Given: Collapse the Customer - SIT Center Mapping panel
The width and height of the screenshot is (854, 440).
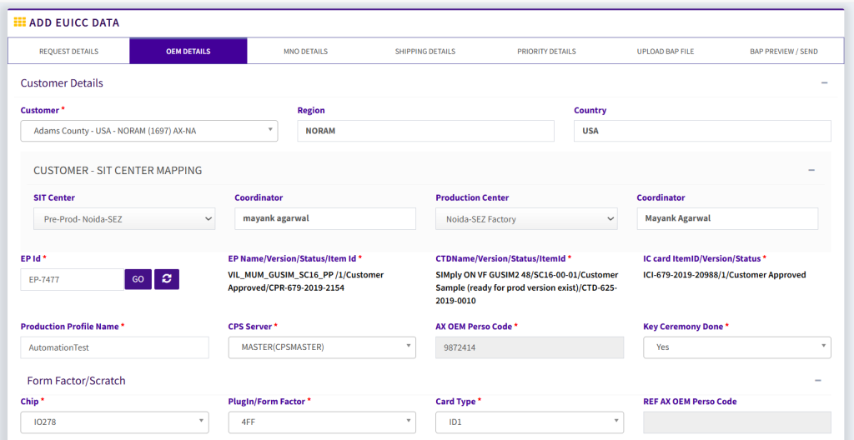Looking at the screenshot, I should (811, 170).
